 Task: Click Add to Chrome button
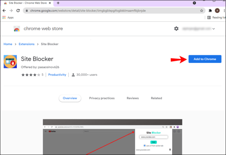[205, 59]
